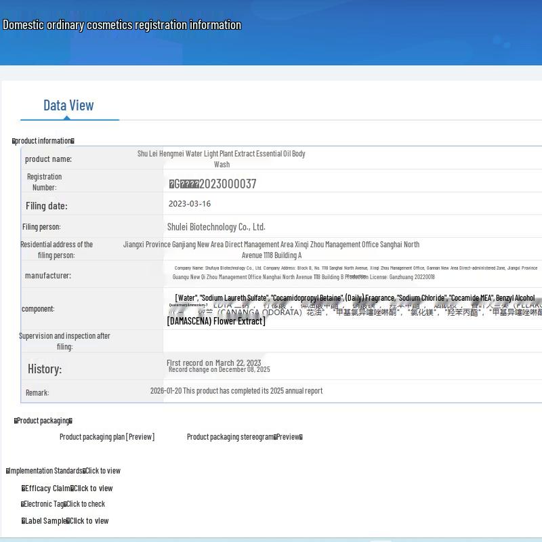Image resolution: width=542 pixels, height=542 pixels.
Task: Check the Electronic Tag link
Action: [86, 504]
